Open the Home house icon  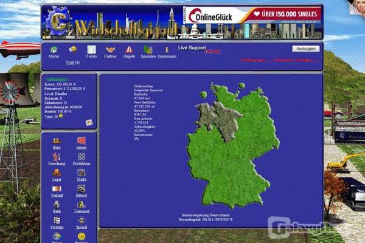pyautogui.click(x=54, y=49)
